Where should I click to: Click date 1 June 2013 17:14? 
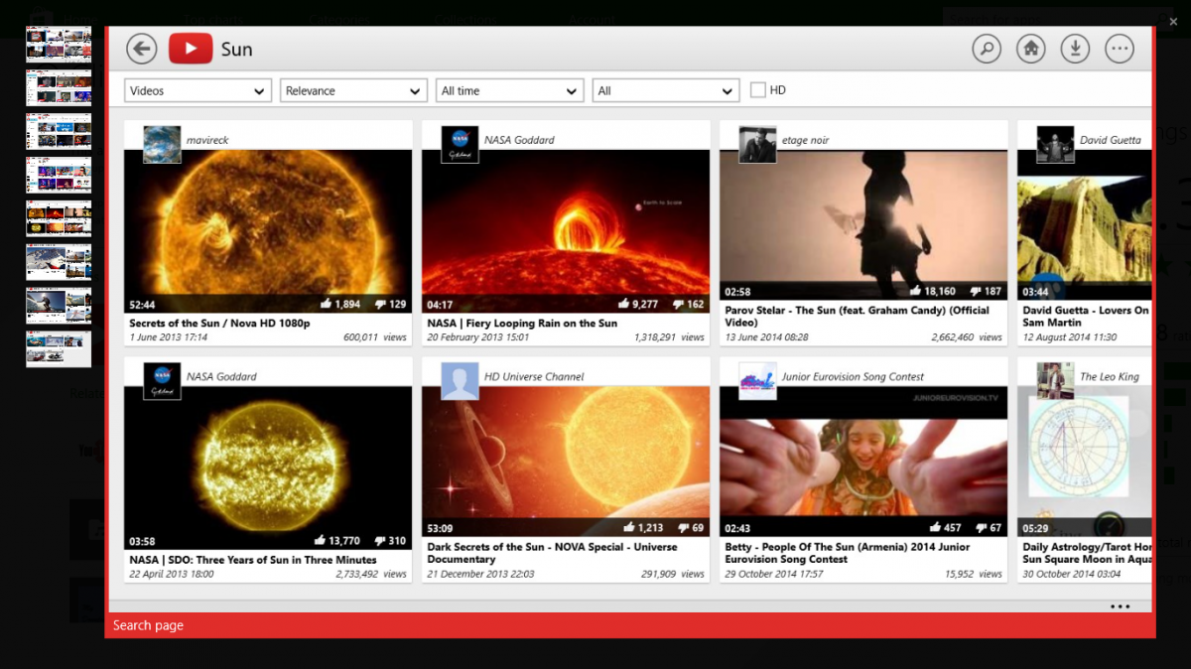[x=169, y=337]
